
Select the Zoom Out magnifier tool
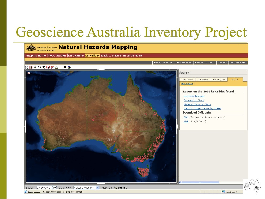pos(35,67)
